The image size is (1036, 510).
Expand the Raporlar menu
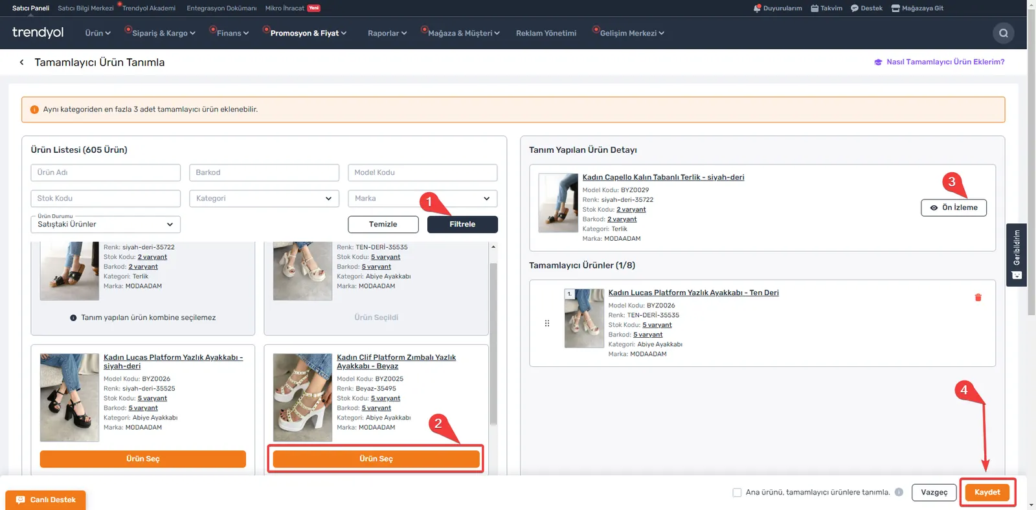point(387,33)
